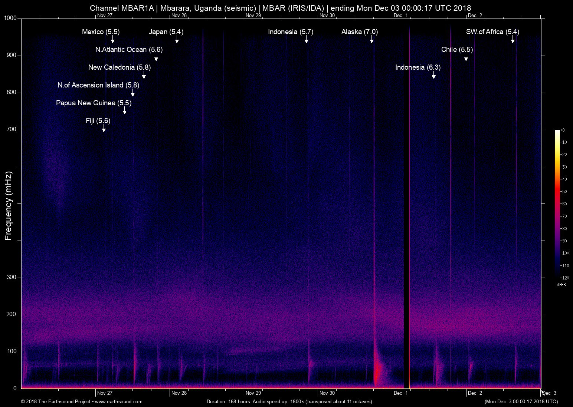Click the SW.of Africa (5.4) arrow

click(513, 40)
